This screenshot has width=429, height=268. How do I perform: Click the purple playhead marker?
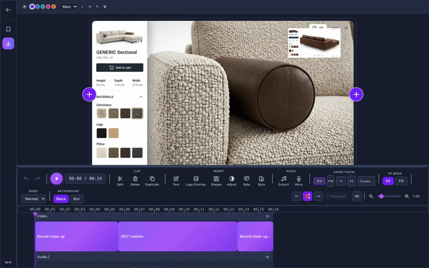pyautogui.click(x=35, y=215)
